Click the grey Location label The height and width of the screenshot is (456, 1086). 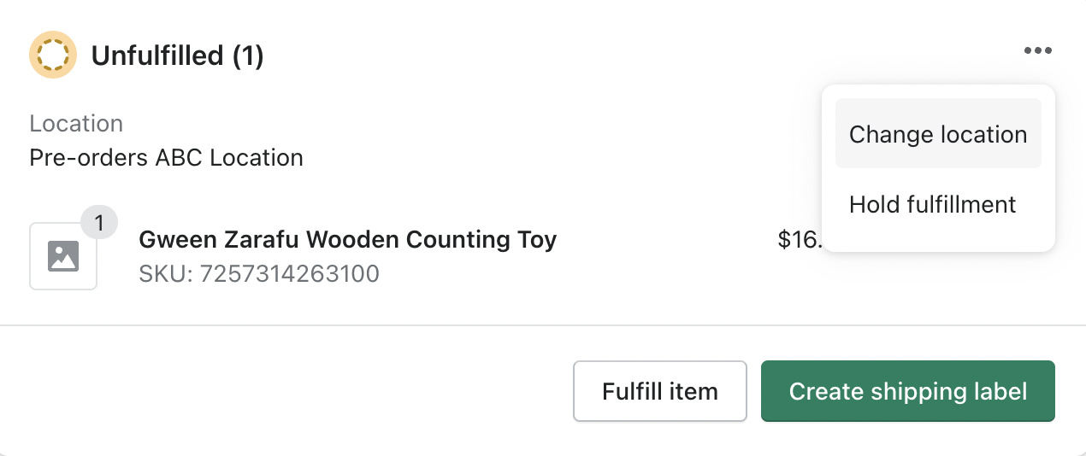coord(76,124)
